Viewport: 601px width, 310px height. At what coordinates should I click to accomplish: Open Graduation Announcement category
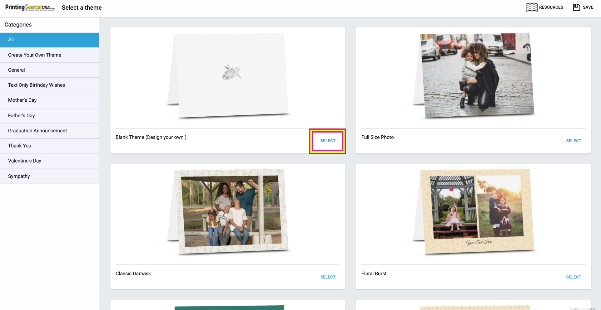tap(49, 131)
